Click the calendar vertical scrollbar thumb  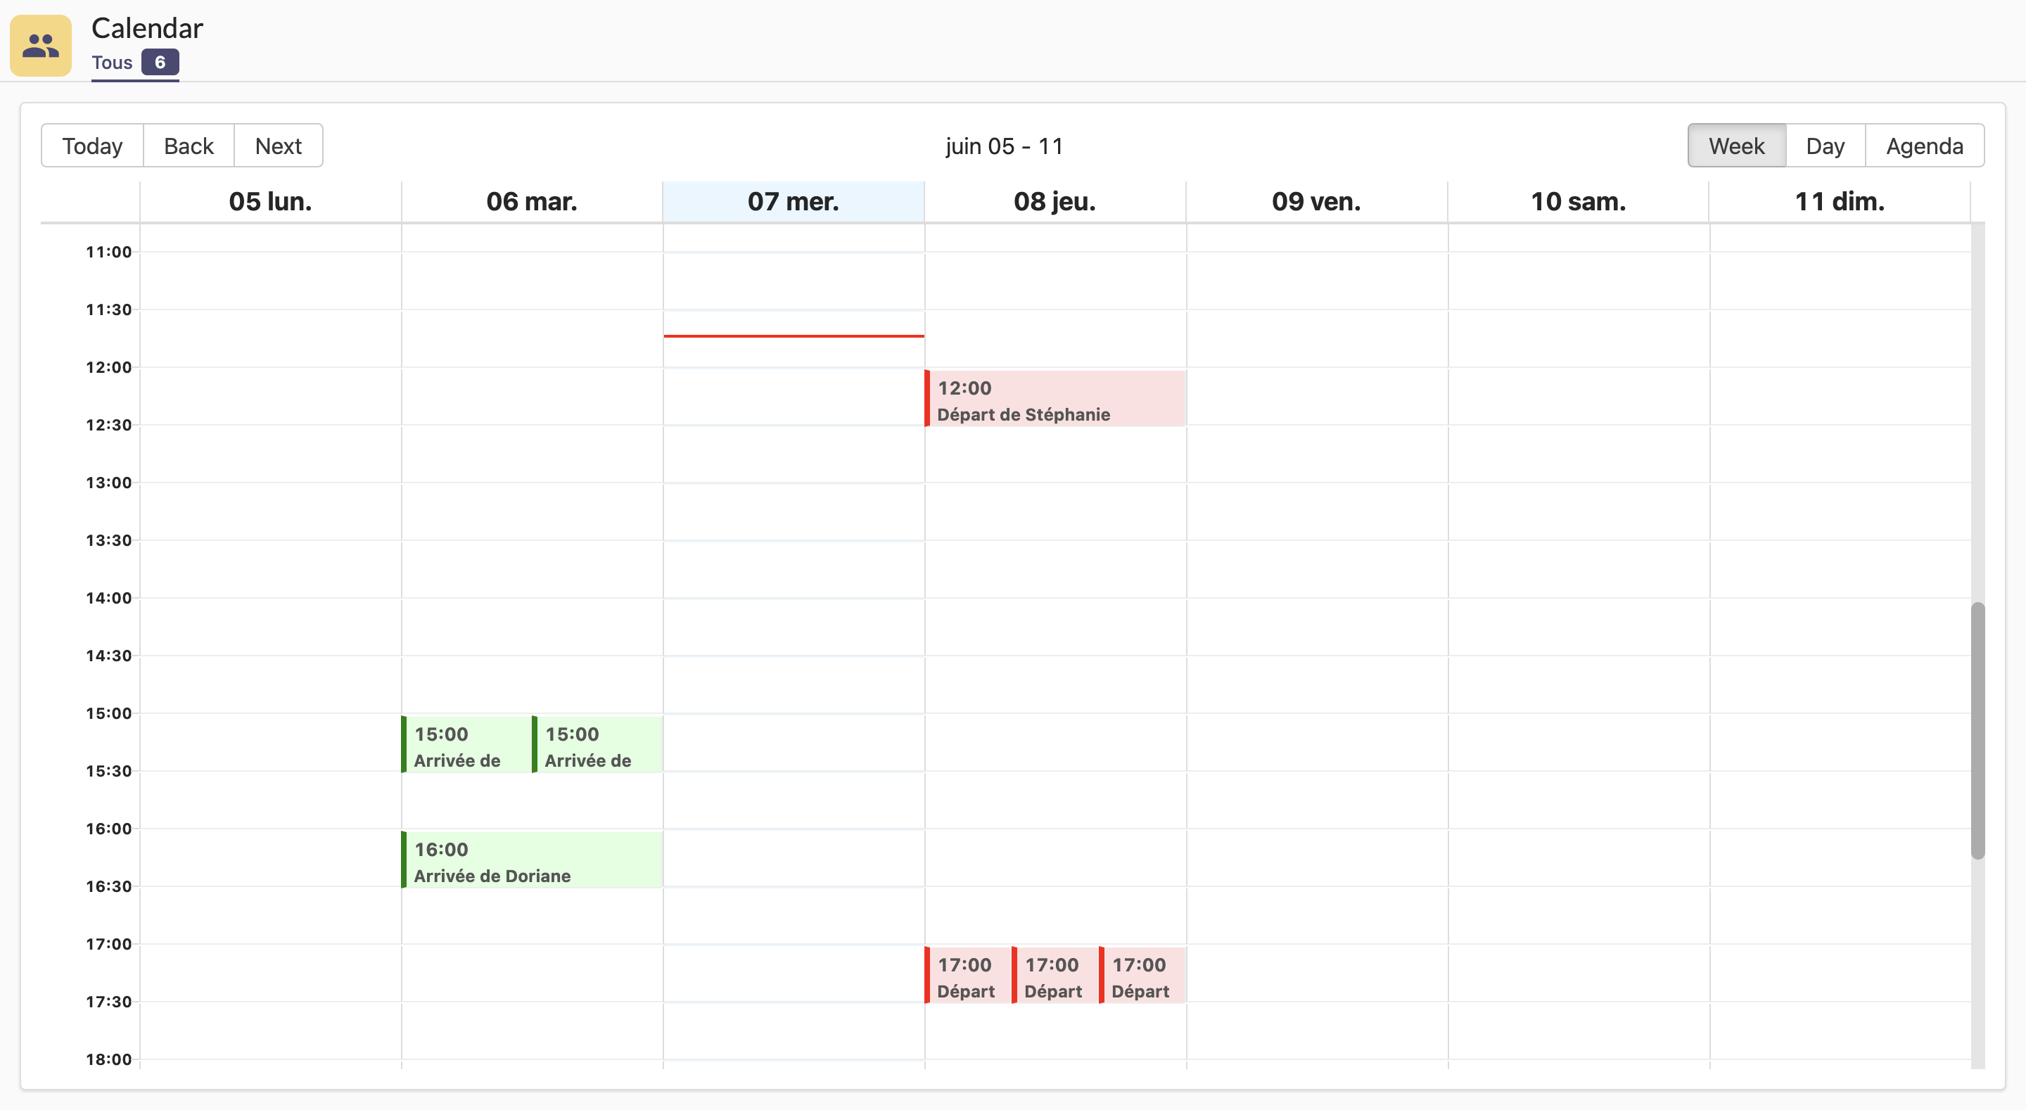(x=1977, y=730)
